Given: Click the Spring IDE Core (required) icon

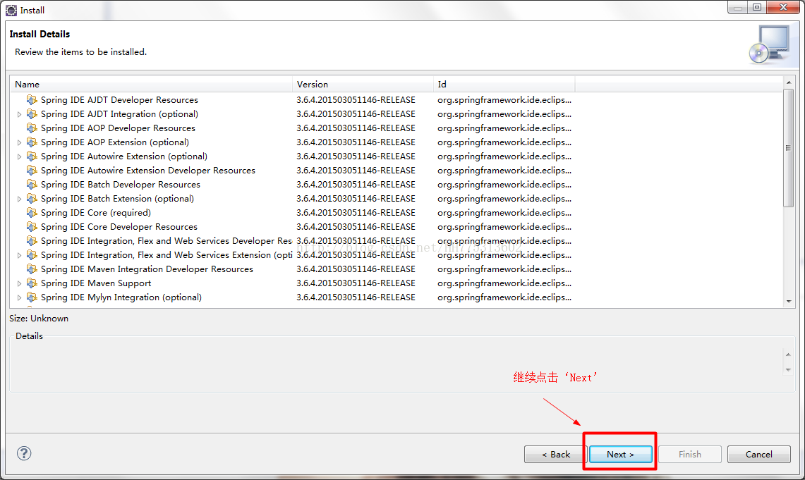Looking at the screenshot, I should click(32, 212).
